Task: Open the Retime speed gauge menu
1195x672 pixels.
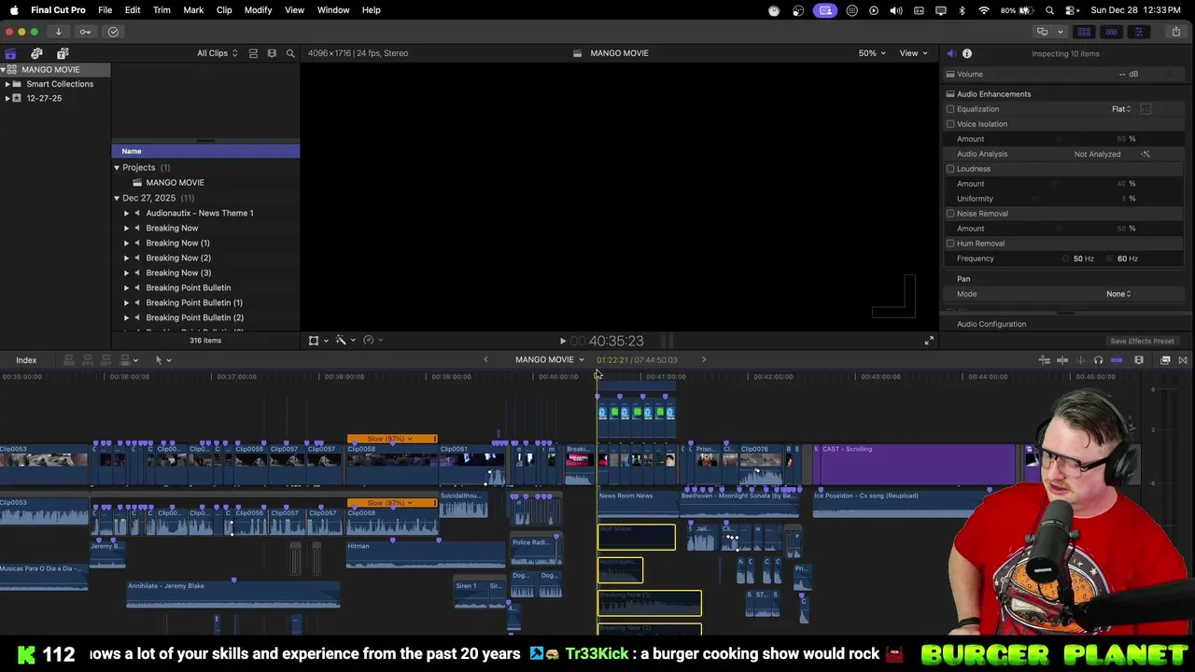Action: click(x=369, y=341)
